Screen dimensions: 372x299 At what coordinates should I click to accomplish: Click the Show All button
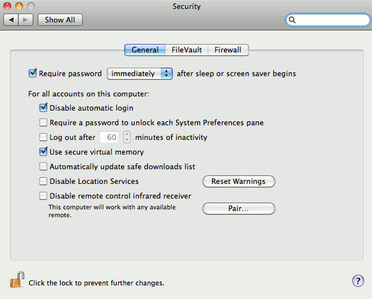(60, 20)
